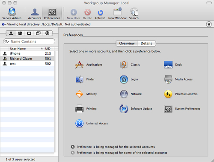Viewport: 214px width, 162px height.
Task: Expand the search magnifier filter menu
Action: 6,41
